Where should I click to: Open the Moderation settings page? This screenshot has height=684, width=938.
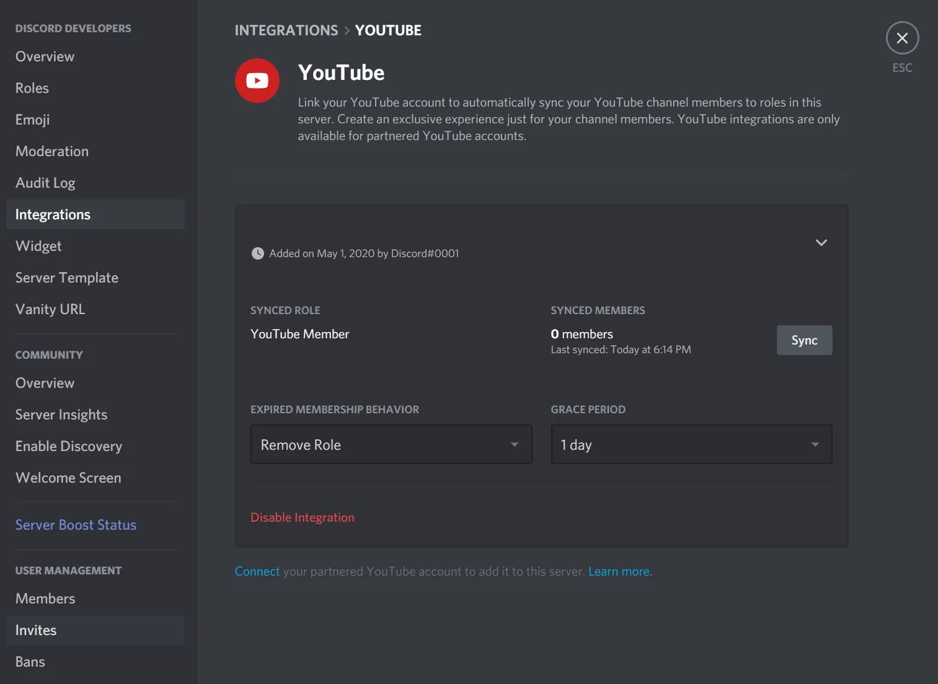point(51,151)
